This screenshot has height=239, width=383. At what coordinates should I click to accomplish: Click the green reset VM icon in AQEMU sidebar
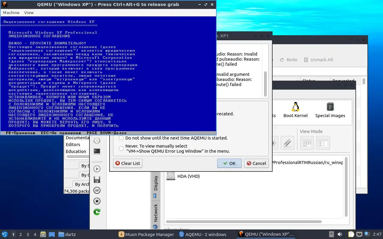point(97,212)
